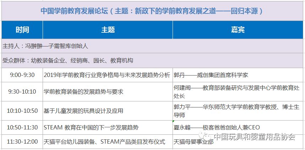This screenshot has height=150, width=305.
Task: Click the 9:30-10:10 time slot cell
Action: coord(22,91)
